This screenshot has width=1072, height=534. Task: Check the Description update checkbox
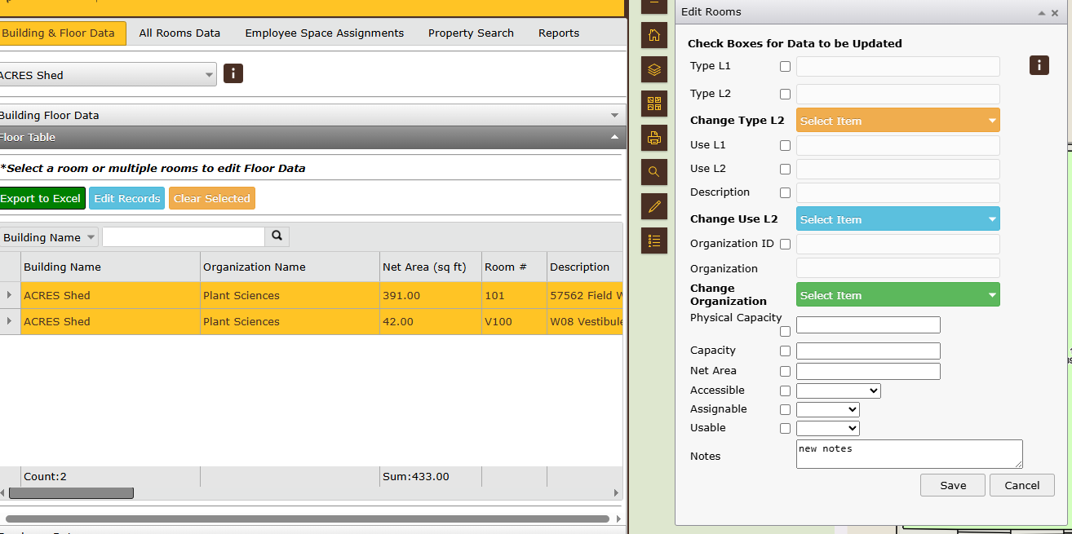coord(785,192)
